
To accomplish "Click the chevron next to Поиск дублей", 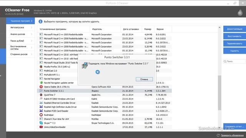I will [32, 41].
